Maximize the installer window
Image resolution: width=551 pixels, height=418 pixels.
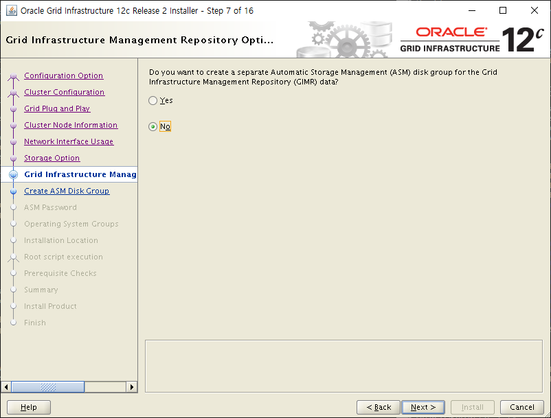click(x=503, y=10)
